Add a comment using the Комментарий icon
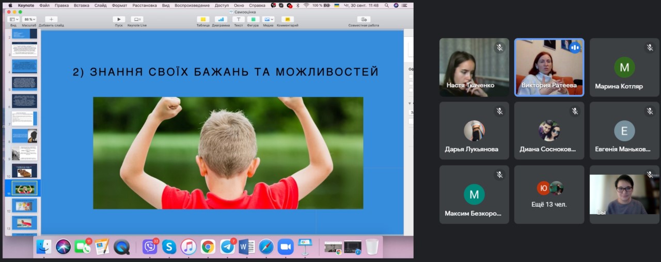The image size is (661, 262). point(287,20)
